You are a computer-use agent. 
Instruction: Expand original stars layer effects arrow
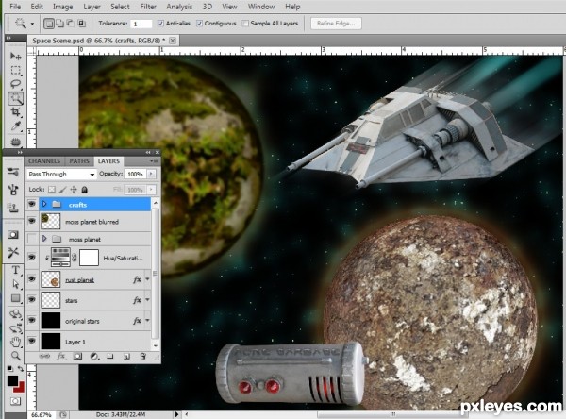point(148,321)
